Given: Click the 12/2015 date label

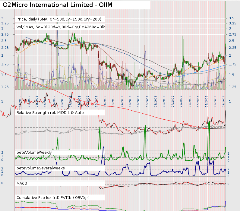Looking at the screenshot, I should (x=113, y=101).
